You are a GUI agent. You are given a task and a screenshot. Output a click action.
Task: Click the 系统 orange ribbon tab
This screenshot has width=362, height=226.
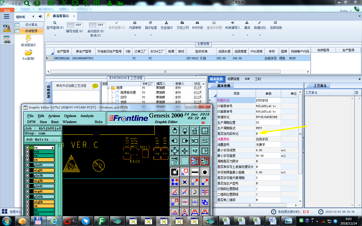pyautogui.click(x=7, y=11)
